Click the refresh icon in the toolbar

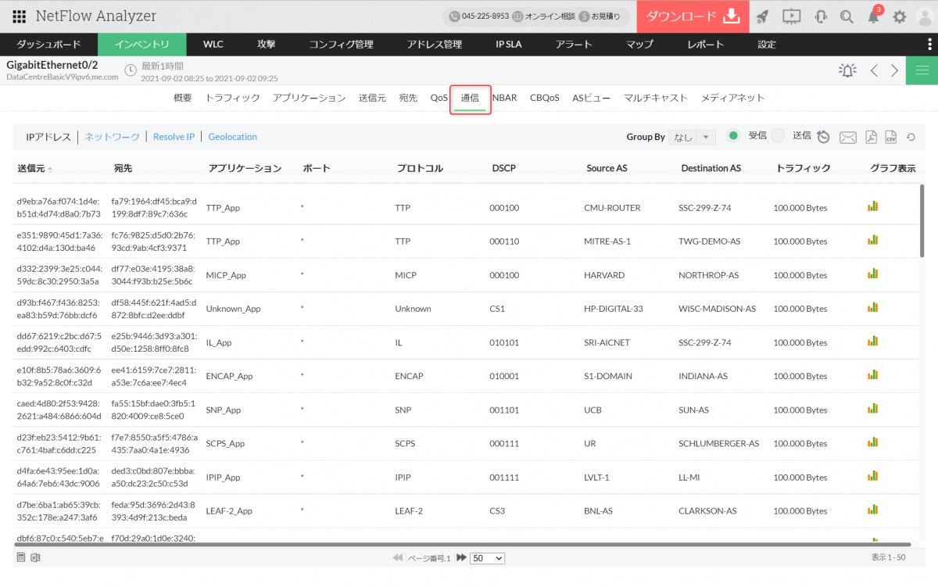point(911,138)
